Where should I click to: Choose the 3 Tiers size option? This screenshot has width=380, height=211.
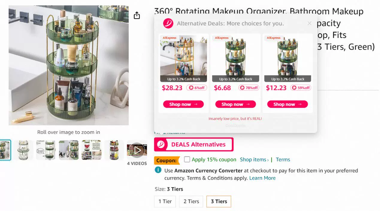tap(219, 201)
